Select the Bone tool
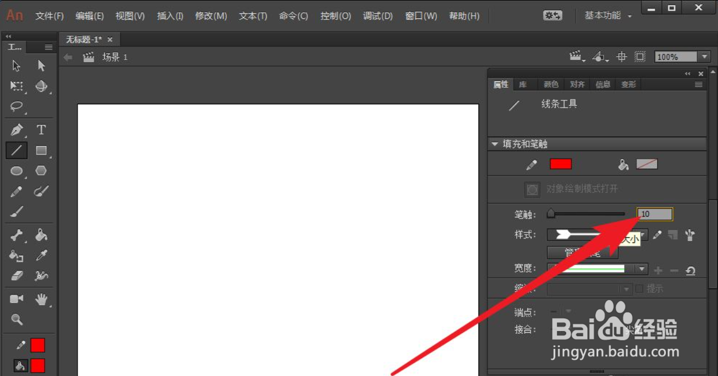The width and height of the screenshot is (718, 376). [x=17, y=236]
